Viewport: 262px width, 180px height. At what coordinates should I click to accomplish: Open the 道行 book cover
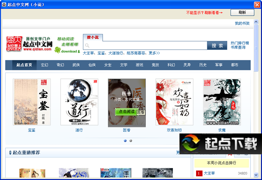pyautogui.click(x=79, y=102)
